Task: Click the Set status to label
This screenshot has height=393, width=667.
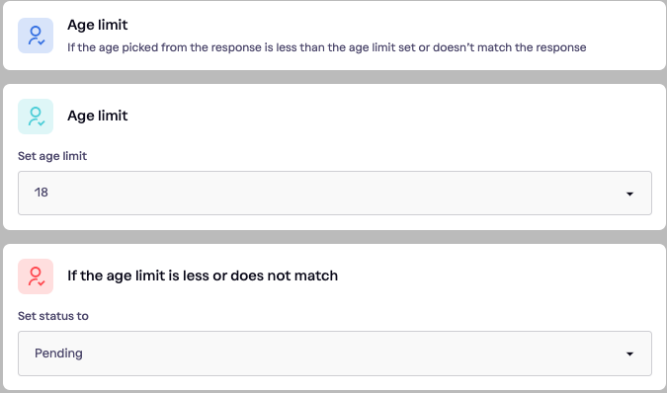Action: pyautogui.click(x=53, y=316)
